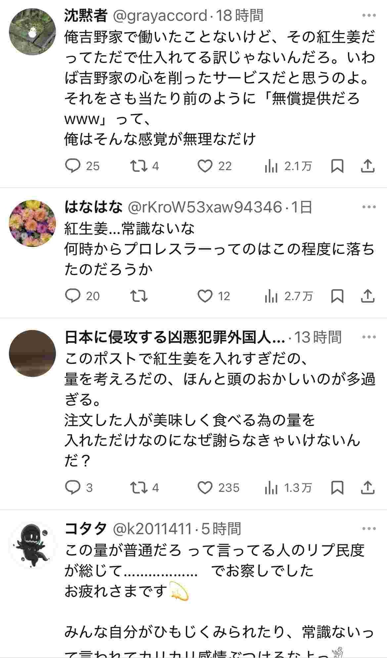Share the post with 235 likes
Image resolution: width=387 pixels, height=658 pixels.
pos(367,488)
